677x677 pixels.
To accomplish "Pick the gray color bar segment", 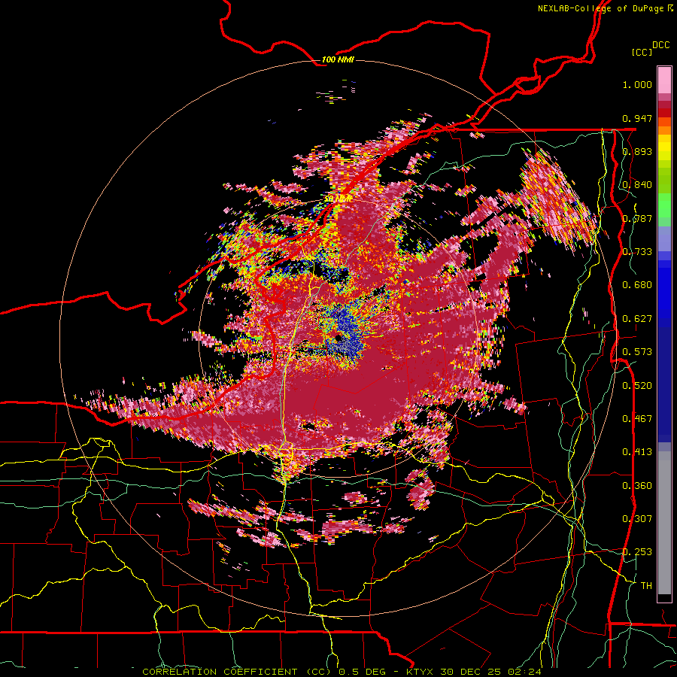I will click(664, 523).
